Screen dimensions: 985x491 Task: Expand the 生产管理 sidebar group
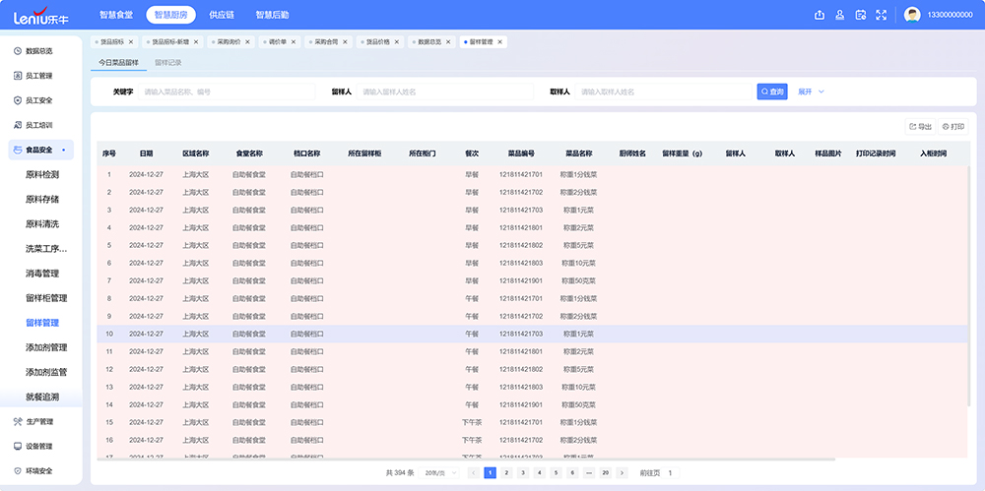[x=38, y=422]
